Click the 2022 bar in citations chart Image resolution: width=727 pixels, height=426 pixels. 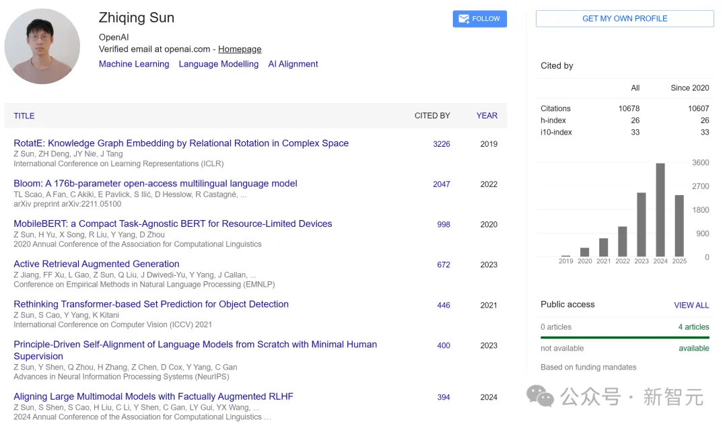click(623, 242)
